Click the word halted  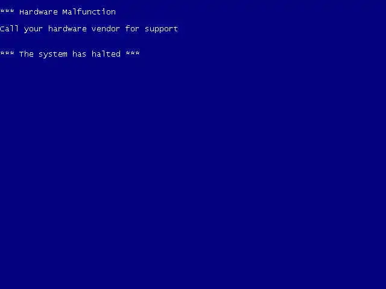pyautogui.click(x=106, y=54)
